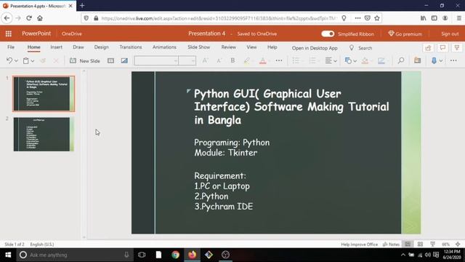This screenshot has height=262, width=465.
Task: Switch to the Draw tab
Action: (78, 47)
